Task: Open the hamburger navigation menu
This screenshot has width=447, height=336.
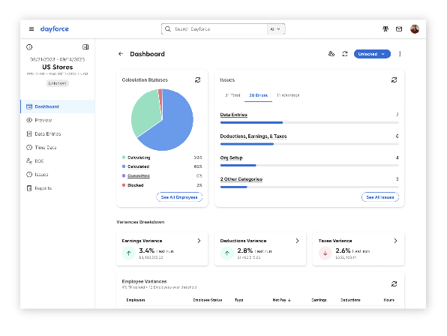Action: pyautogui.click(x=31, y=28)
